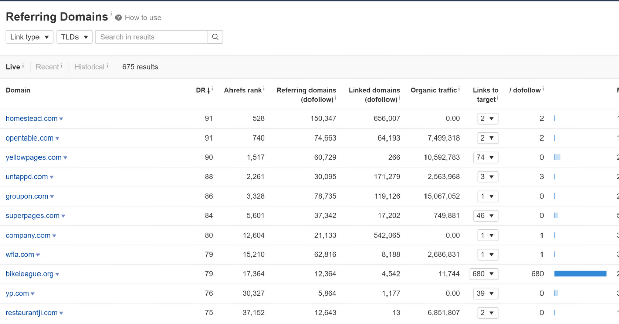Sort by Linked domains (dofollow) header
Screen dimensions: 619x324
374,95
